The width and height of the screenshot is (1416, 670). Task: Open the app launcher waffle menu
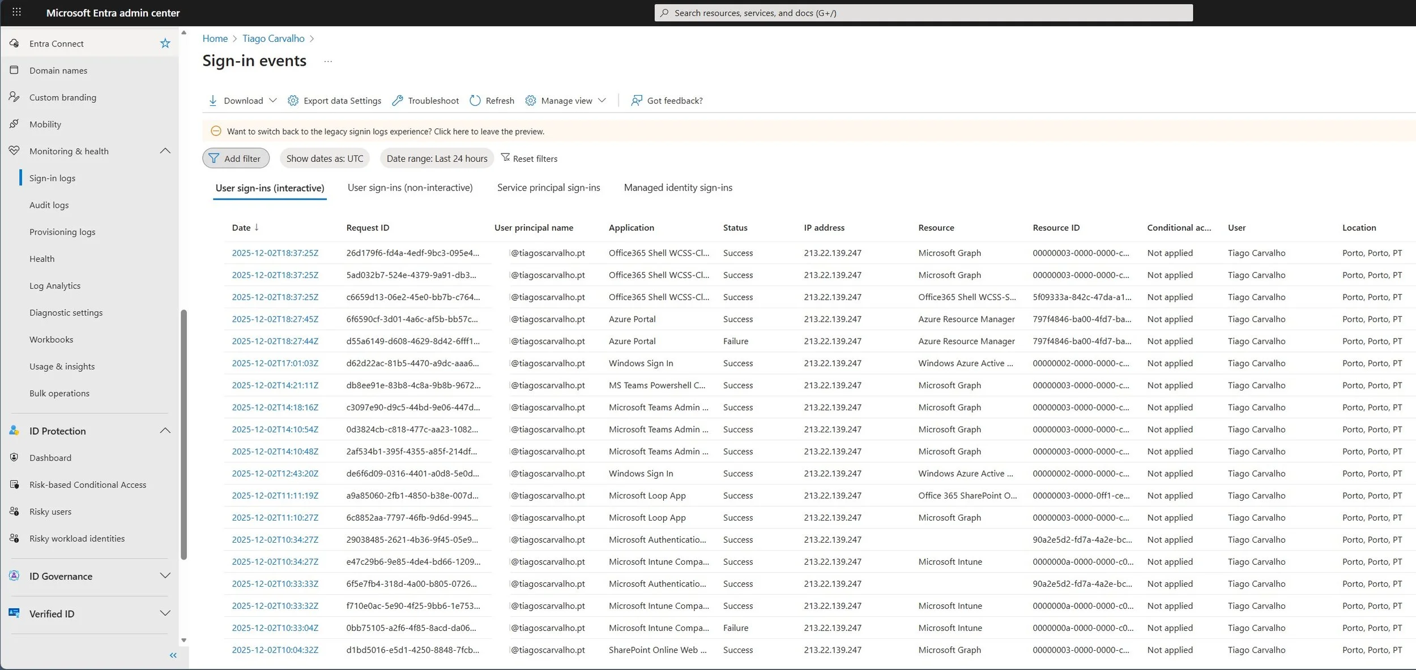point(16,12)
